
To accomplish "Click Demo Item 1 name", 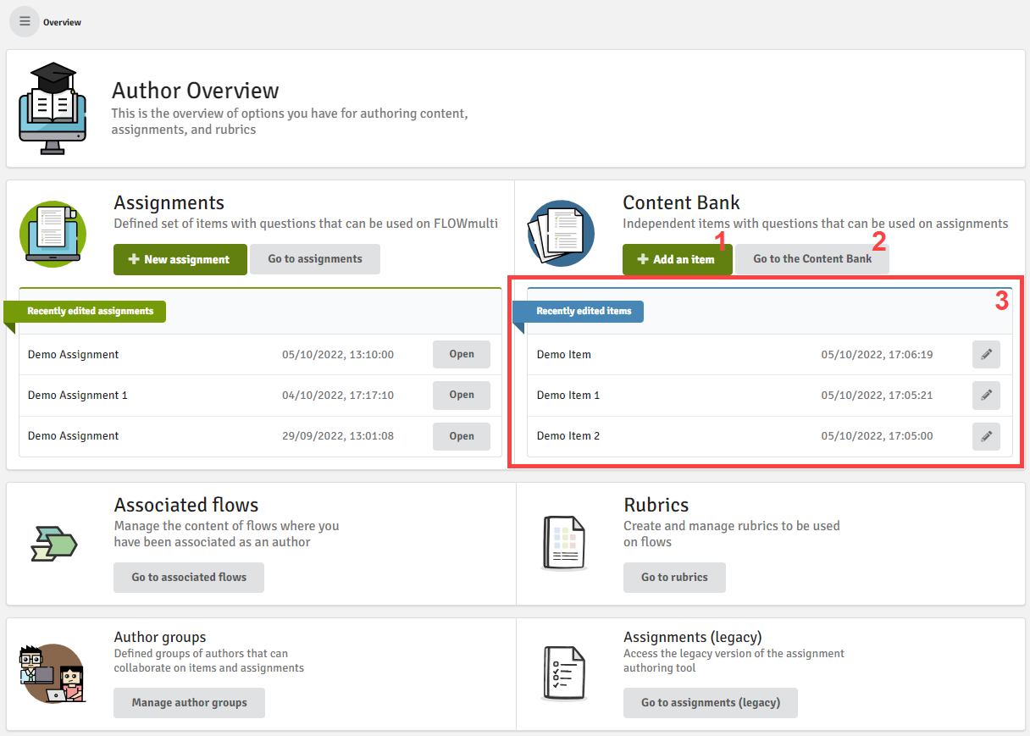I will (568, 396).
